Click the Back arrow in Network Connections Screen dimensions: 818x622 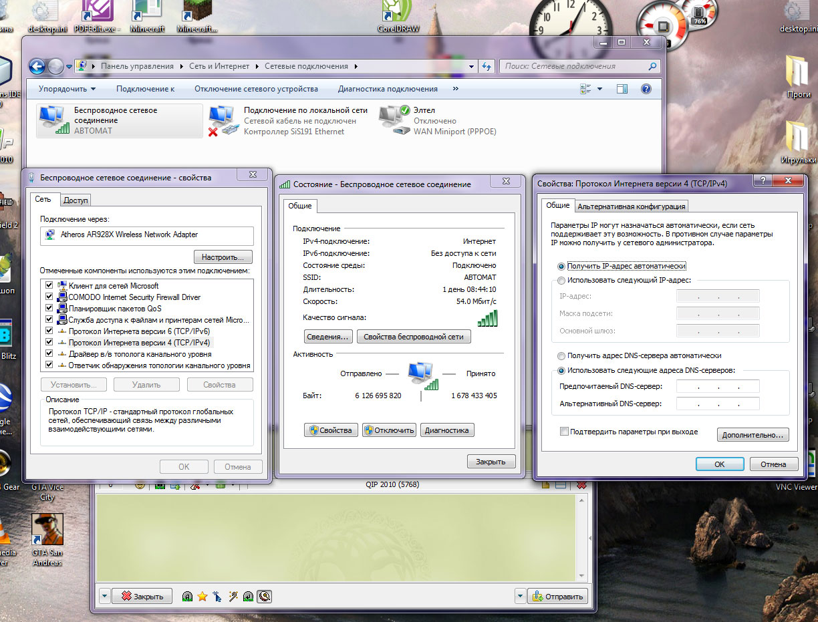37,66
